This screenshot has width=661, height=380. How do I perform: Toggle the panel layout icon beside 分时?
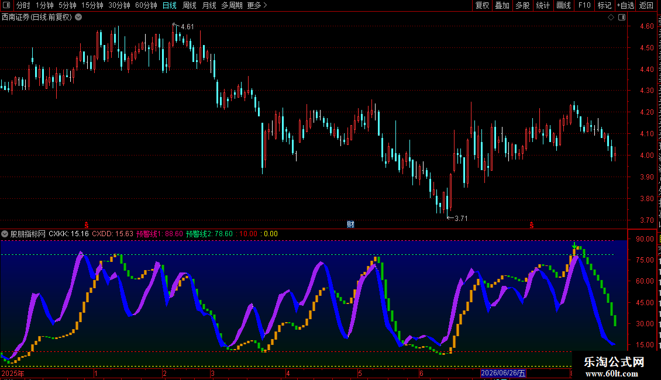(6, 5)
